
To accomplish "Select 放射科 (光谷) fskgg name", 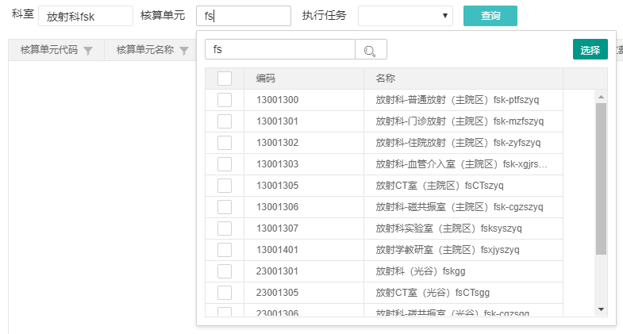I will pyautogui.click(x=421, y=271).
